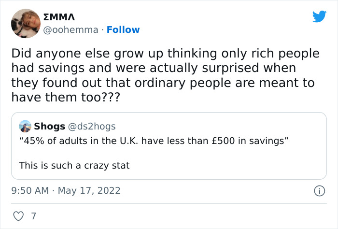338x229 pixels.
Task: Click the Twitter bird logo
Action: pos(319,17)
